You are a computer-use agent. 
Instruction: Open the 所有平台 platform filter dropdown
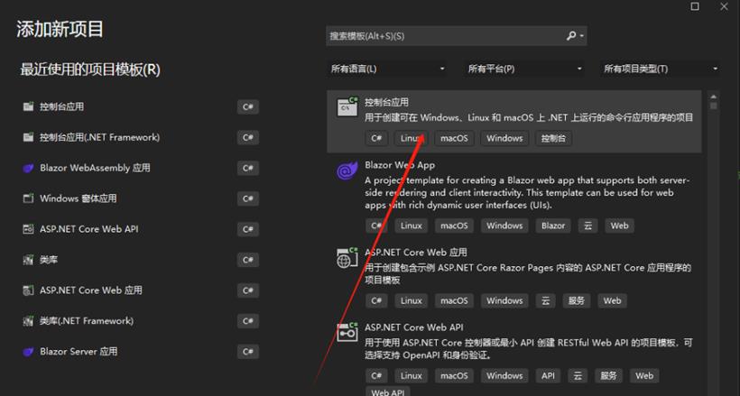(525, 69)
